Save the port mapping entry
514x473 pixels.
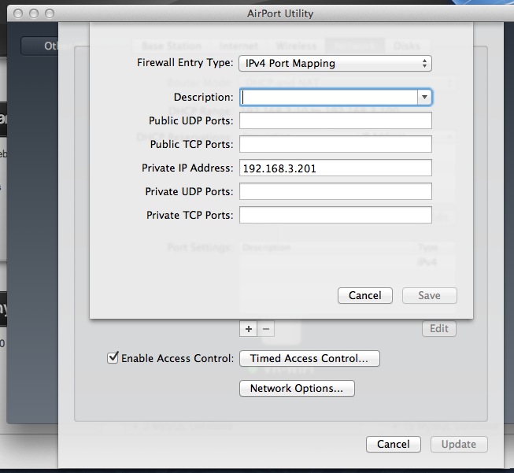click(430, 295)
